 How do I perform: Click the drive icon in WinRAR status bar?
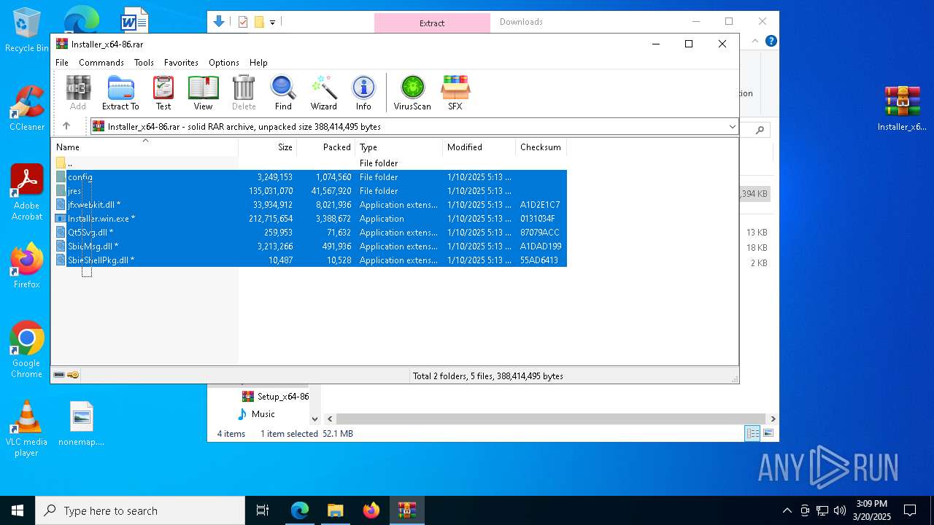point(59,376)
